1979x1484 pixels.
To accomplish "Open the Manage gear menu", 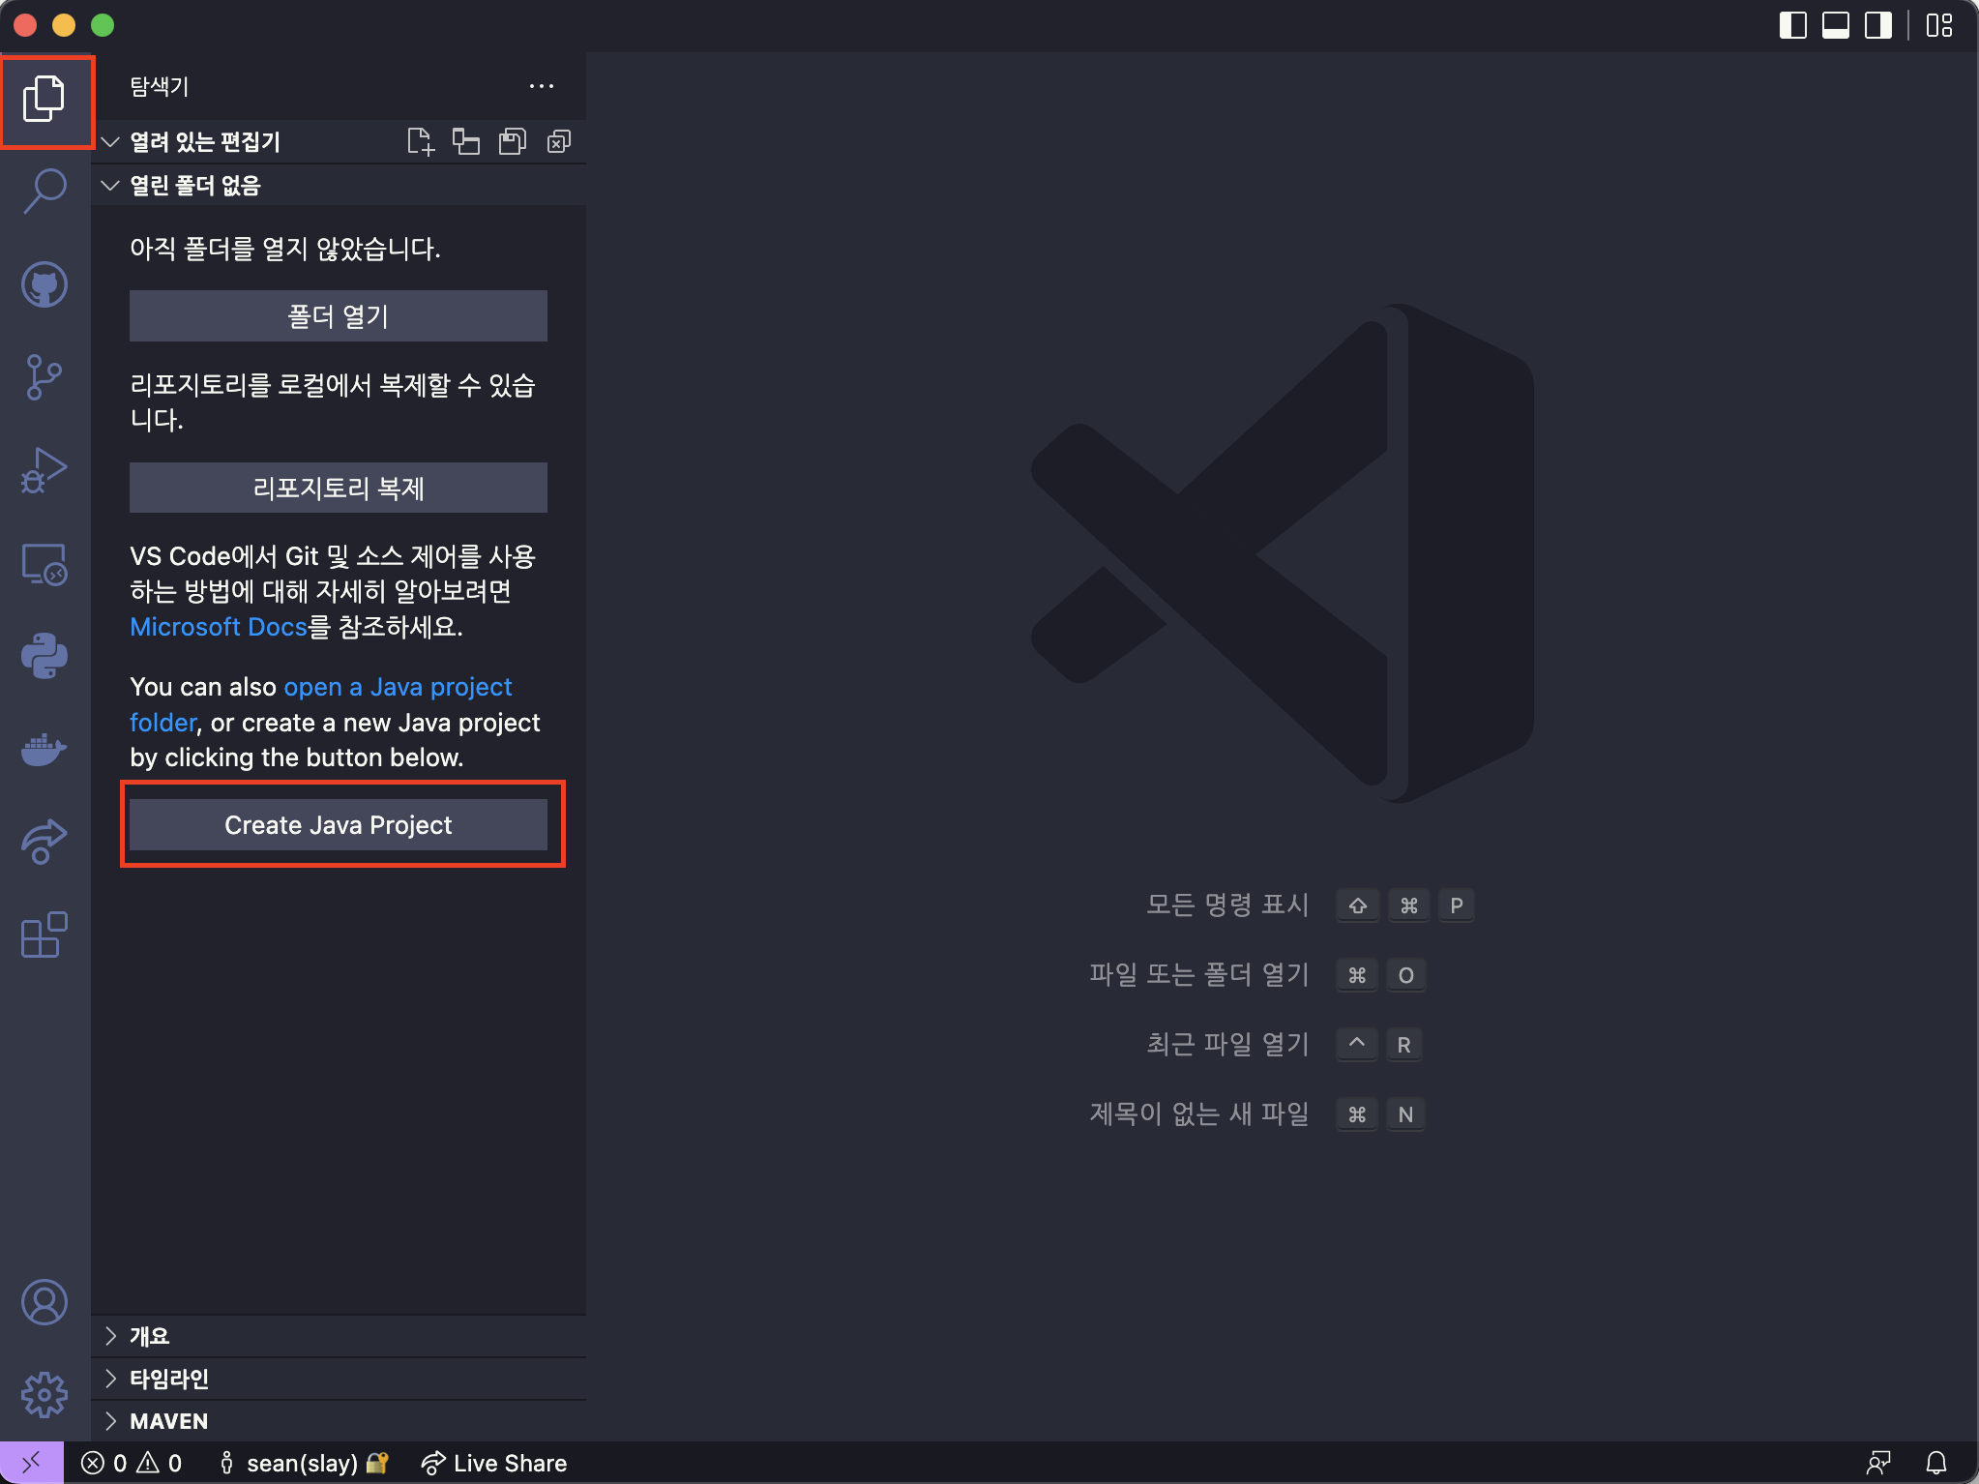I will tap(44, 1395).
